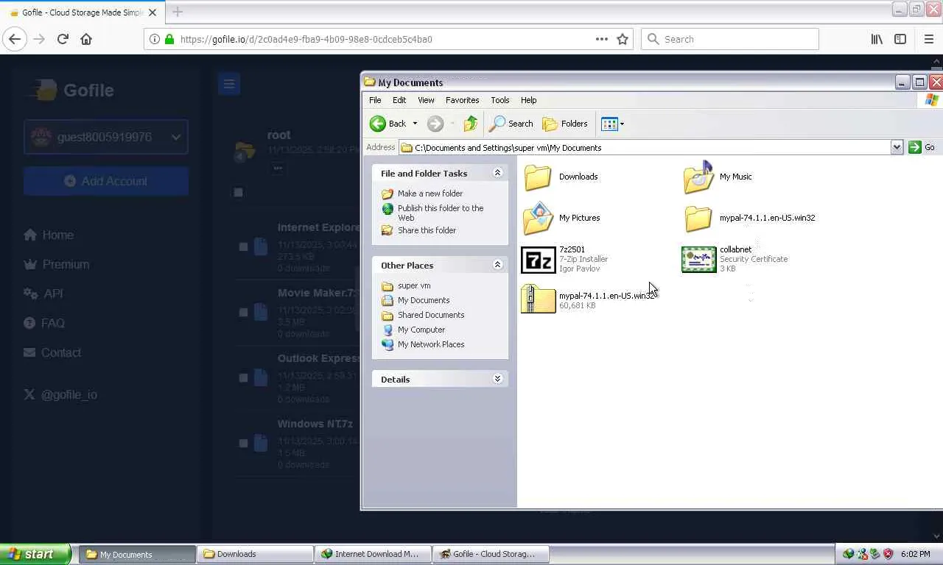Open the View menu in My Documents
Screen dimensions: 943x565
click(426, 100)
